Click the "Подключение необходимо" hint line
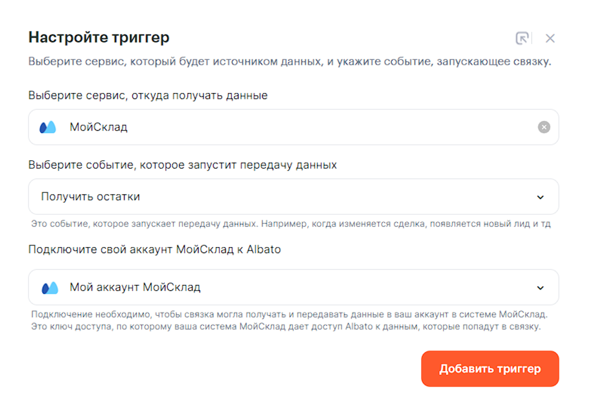590x407 pixels. pyautogui.click(x=289, y=314)
